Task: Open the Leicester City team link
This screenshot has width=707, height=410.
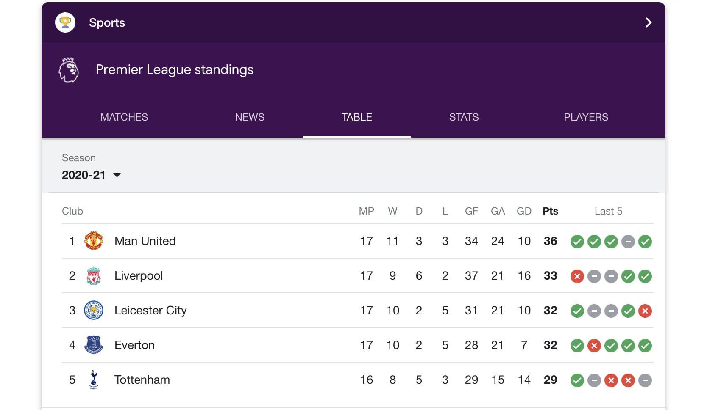Action: pos(150,311)
